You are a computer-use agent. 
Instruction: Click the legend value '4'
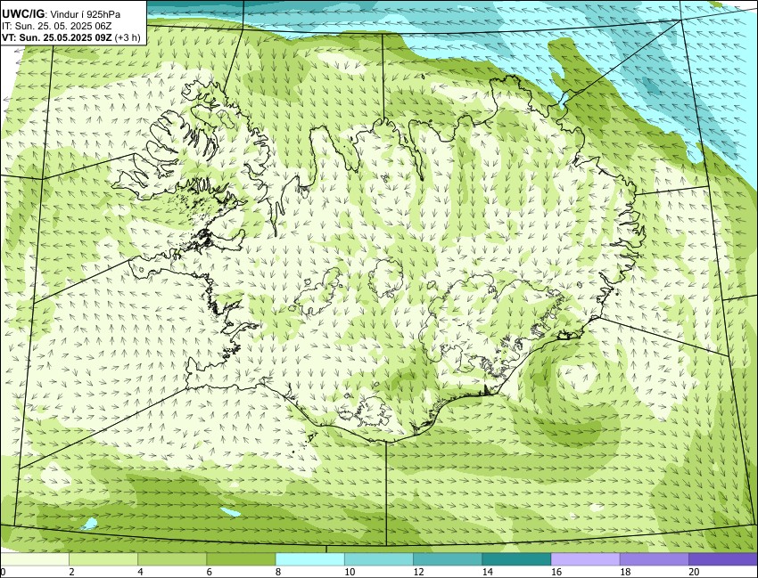pyautogui.click(x=140, y=572)
